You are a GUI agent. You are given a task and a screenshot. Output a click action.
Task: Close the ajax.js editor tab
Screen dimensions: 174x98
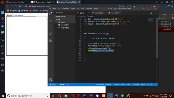click(89, 13)
